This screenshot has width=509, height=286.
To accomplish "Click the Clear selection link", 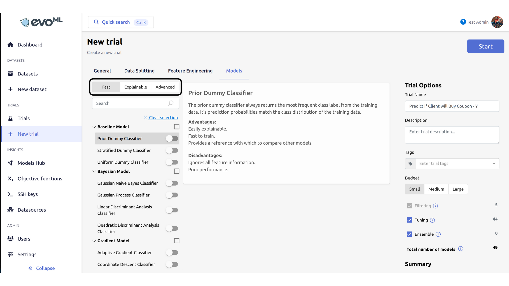I will point(163,118).
